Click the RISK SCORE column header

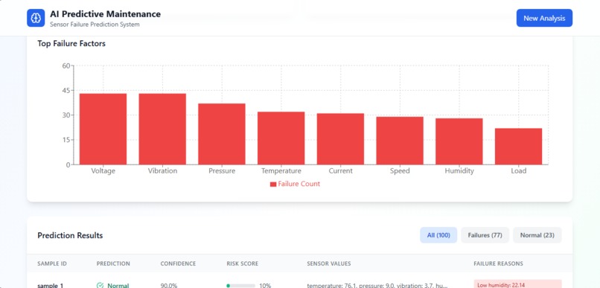(242, 263)
